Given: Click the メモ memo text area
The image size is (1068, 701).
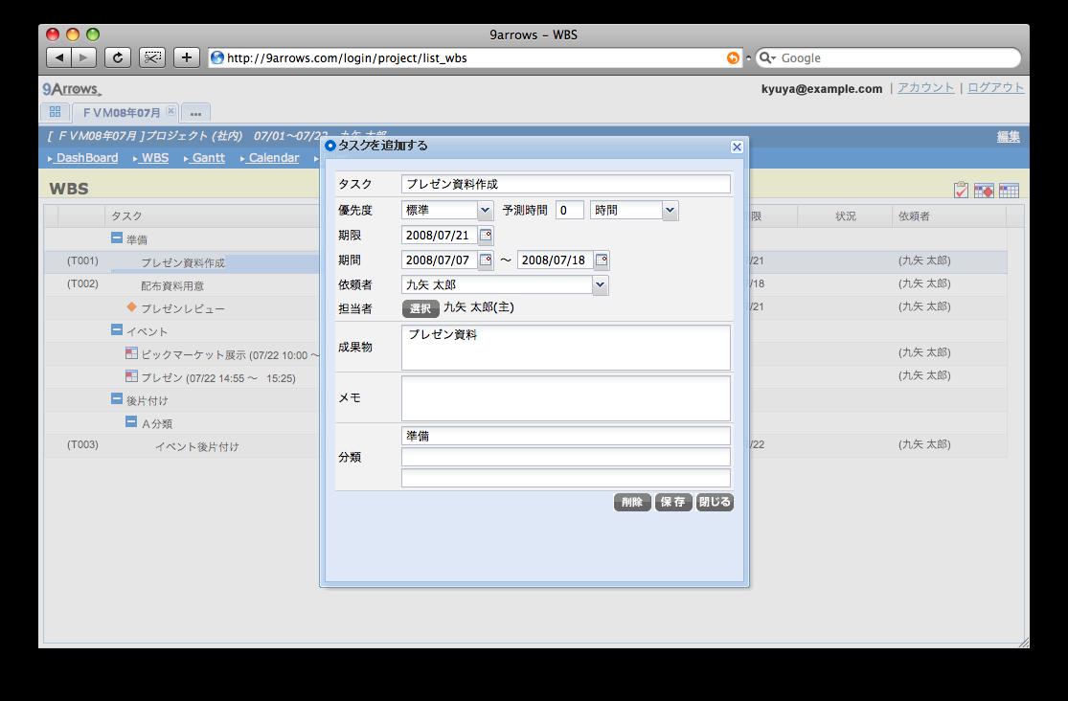Looking at the screenshot, I should pos(565,397).
